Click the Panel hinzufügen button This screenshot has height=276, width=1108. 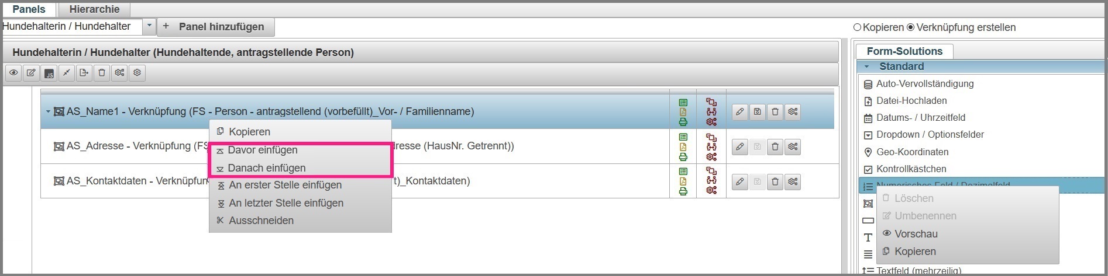pyautogui.click(x=215, y=27)
